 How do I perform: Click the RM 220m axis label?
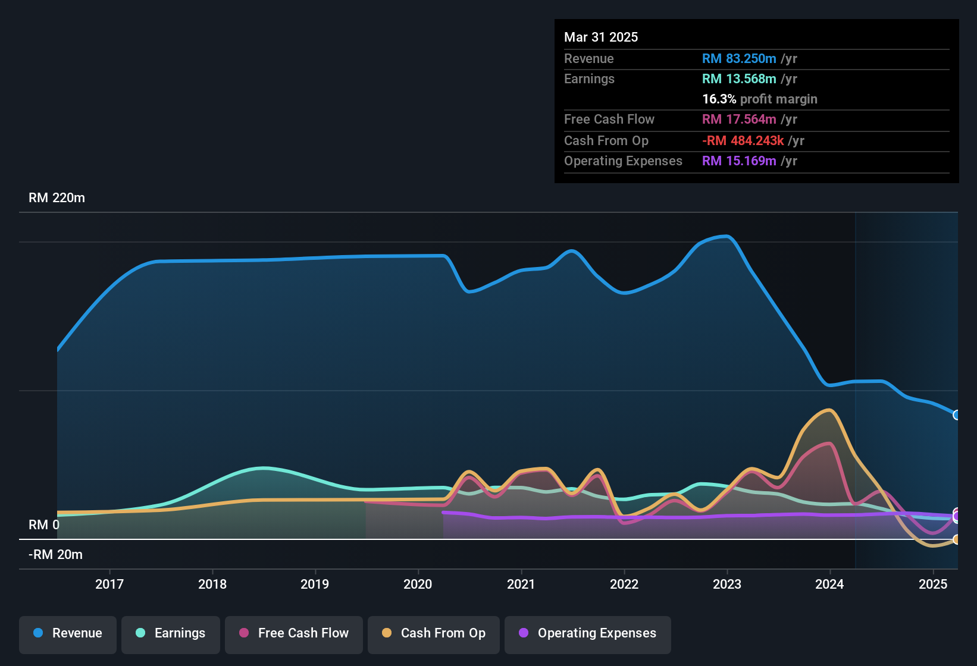57,198
